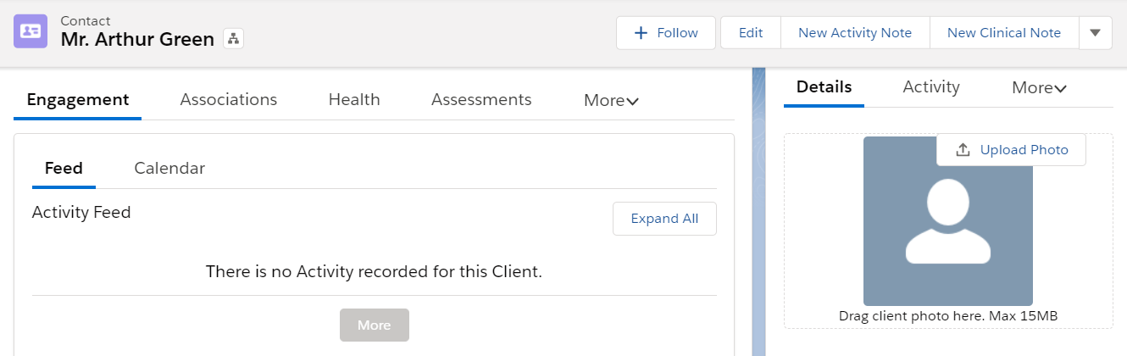The width and height of the screenshot is (1127, 356).
Task: Switch to the Associations tab
Action: (x=229, y=100)
